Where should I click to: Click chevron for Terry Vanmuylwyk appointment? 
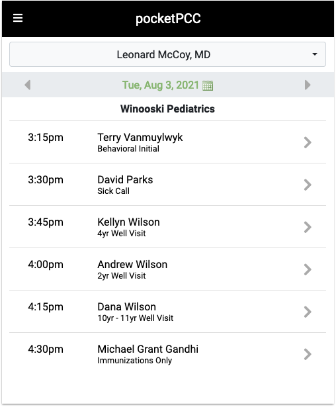pyautogui.click(x=308, y=142)
